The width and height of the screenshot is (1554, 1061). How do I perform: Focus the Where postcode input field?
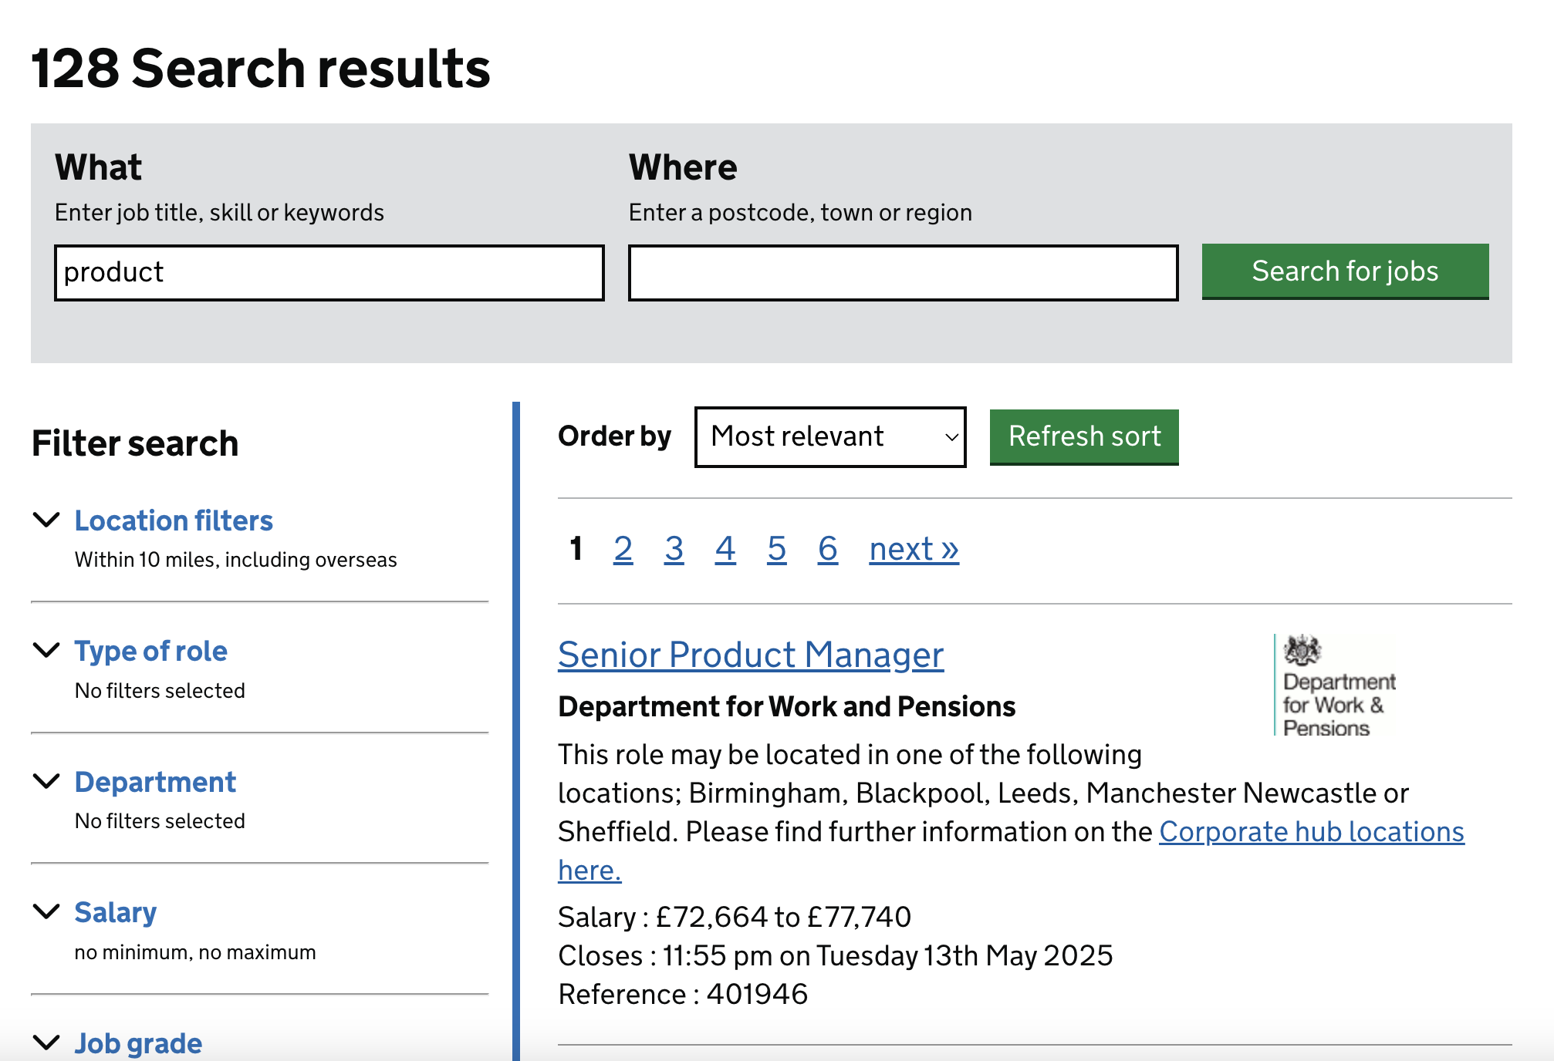coord(903,273)
